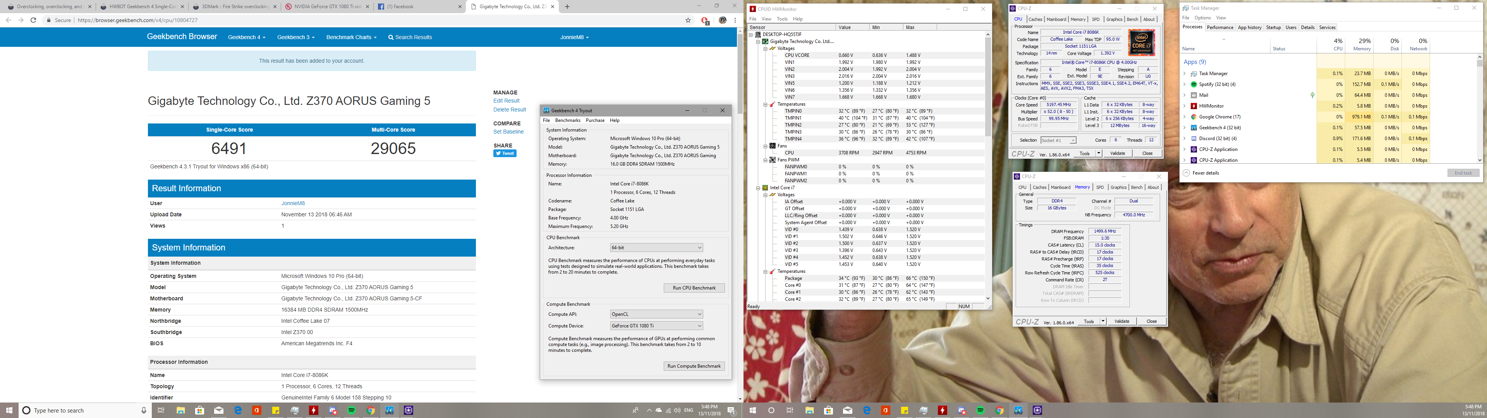1487x418 pixels.
Task: Expand the Geekbench 4 (32 bit) row in Task Manager
Action: click(1185, 128)
